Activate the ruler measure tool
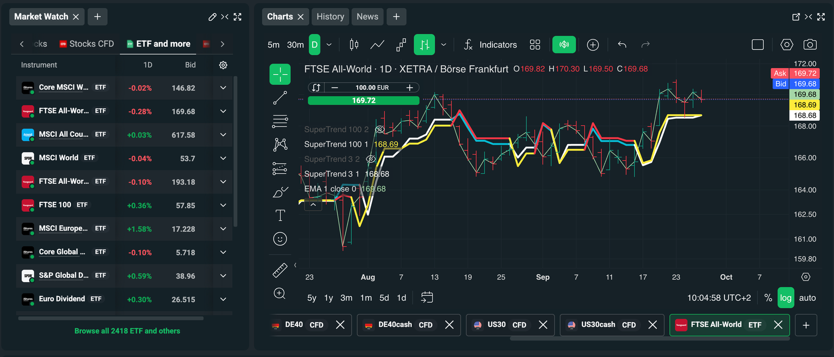 click(280, 270)
